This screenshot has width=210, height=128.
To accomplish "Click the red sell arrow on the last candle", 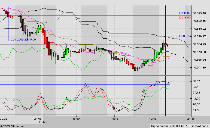I will coord(165,45).
